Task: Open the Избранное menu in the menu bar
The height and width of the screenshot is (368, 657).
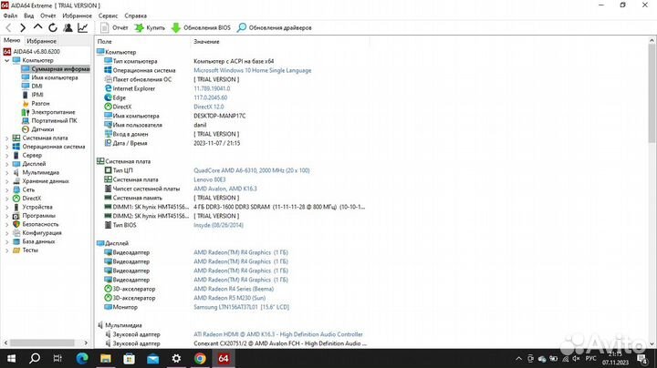Action: click(77, 15)
